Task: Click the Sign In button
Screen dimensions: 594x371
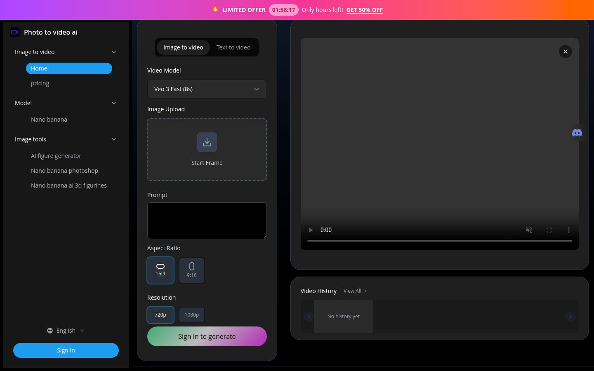Action: pos(66,350)
